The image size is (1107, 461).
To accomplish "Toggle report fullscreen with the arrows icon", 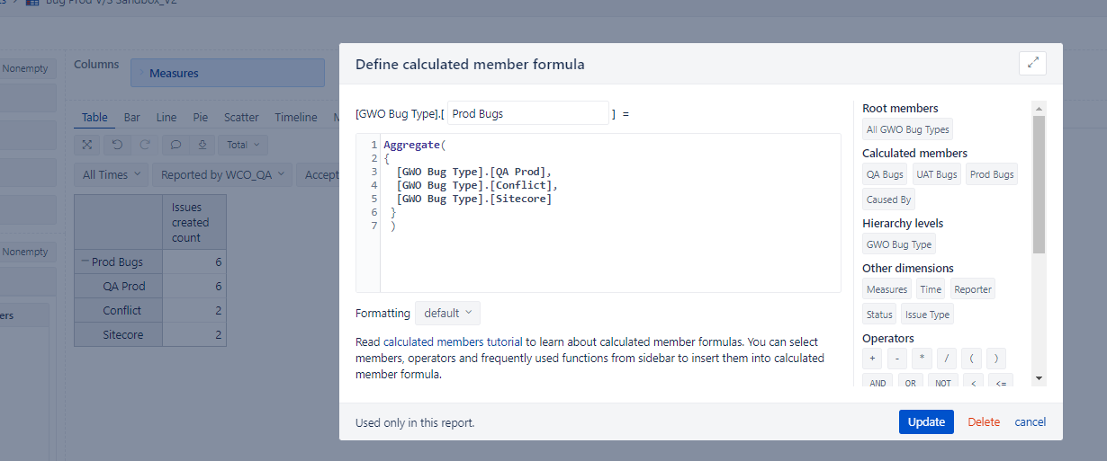I will coord(87,145).
